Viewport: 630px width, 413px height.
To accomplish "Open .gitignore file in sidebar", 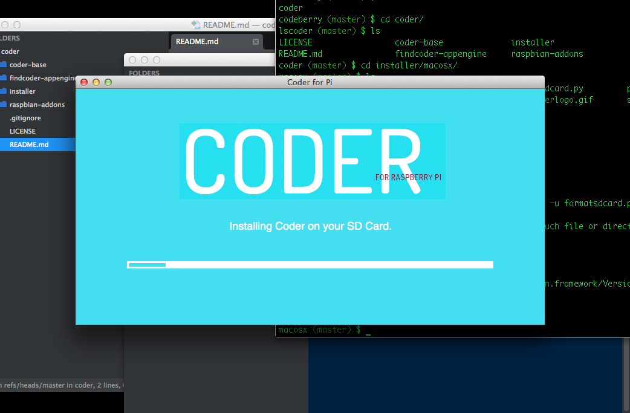I will point(25,118).
